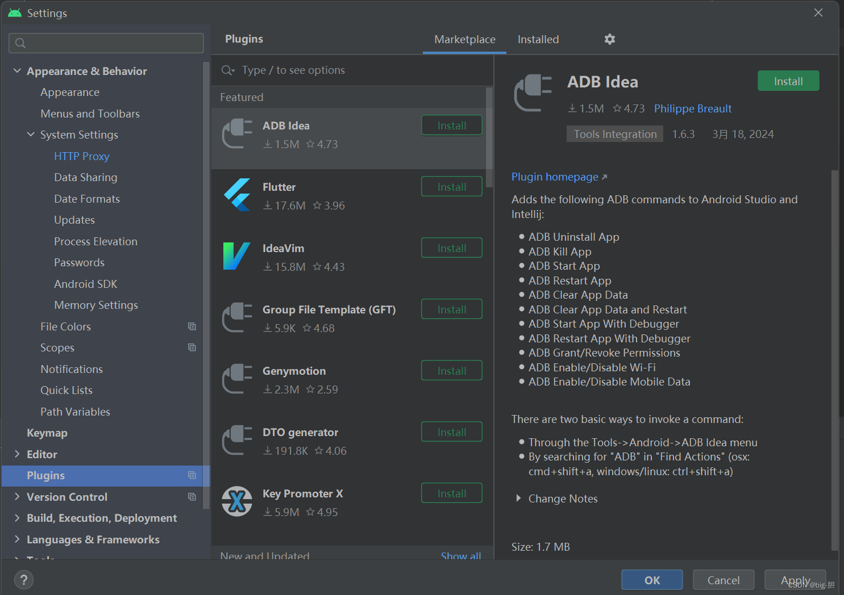Click the IdeaVim plugin logo

tap(237, 257)
